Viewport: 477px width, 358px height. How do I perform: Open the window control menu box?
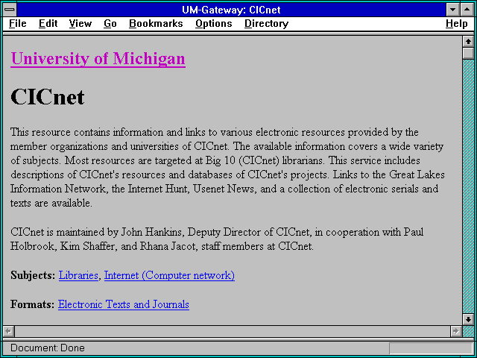pyautogui.click(x=10, y=10)
